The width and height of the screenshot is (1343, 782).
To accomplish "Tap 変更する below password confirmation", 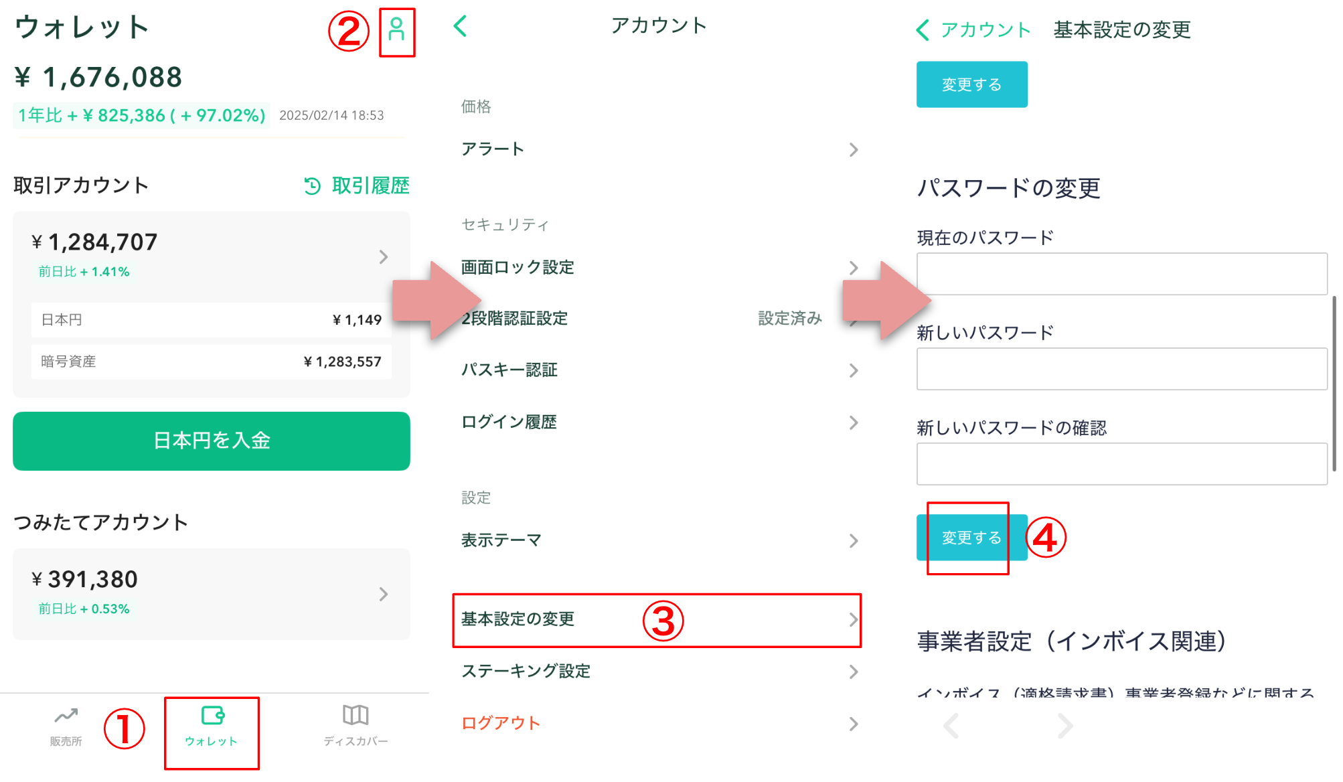I will pos(971,538).
